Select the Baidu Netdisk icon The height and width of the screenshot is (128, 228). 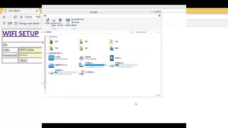click(82, 58)
